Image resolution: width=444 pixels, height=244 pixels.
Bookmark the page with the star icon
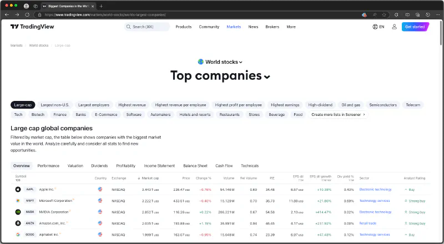pyautogui.click(x=384, y=15)
